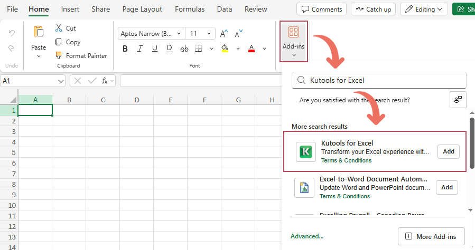Open Excel-to-Word Terms & Conditions link
This screenshot has height=250, width=475.
point(344,197)
